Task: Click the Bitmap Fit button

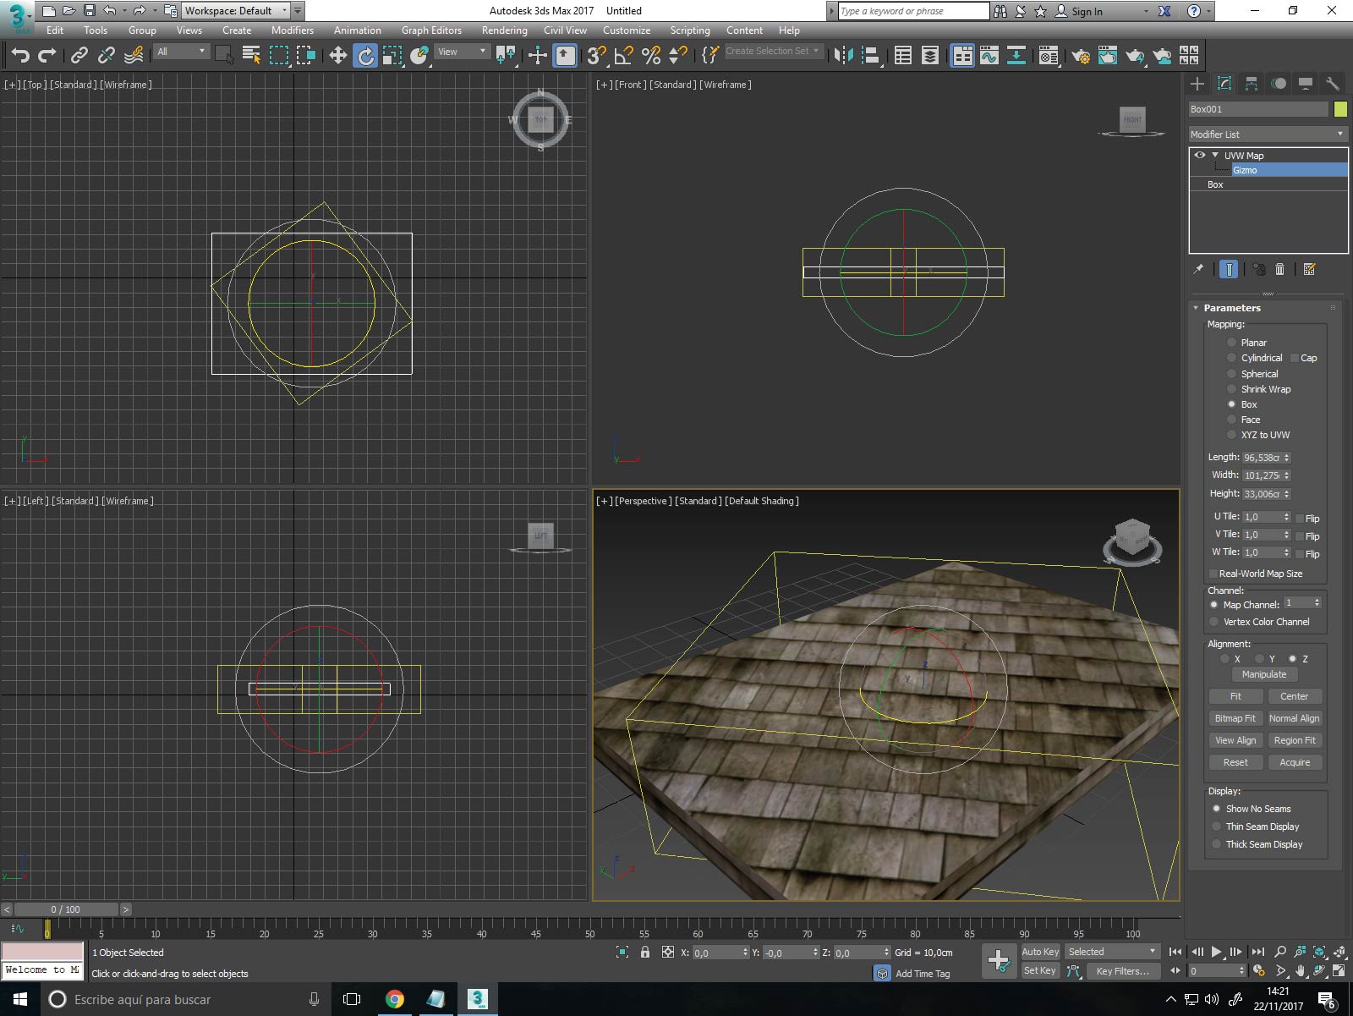Action: [1235, 718]
